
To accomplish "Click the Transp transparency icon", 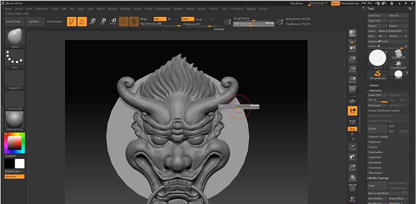I will click(x=353, y=199).
